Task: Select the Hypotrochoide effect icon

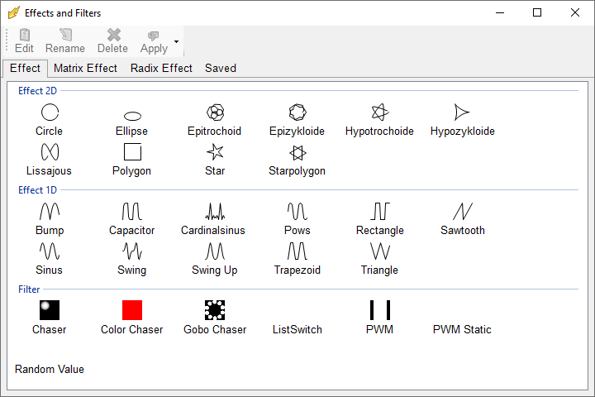Action: pyautogui.click(x=379, y=112)
